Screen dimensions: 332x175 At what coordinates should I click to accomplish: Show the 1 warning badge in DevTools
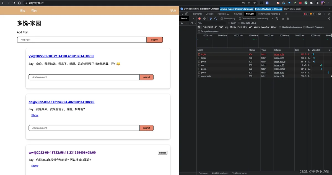(312, 14)
